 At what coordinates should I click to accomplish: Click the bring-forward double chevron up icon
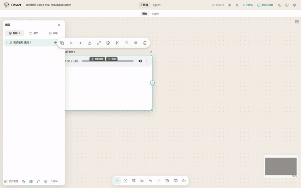pos(71,43)
